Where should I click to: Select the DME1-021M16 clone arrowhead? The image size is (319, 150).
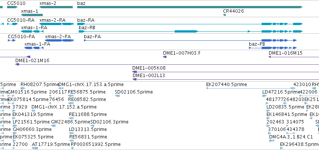click(x=17, y=64)
